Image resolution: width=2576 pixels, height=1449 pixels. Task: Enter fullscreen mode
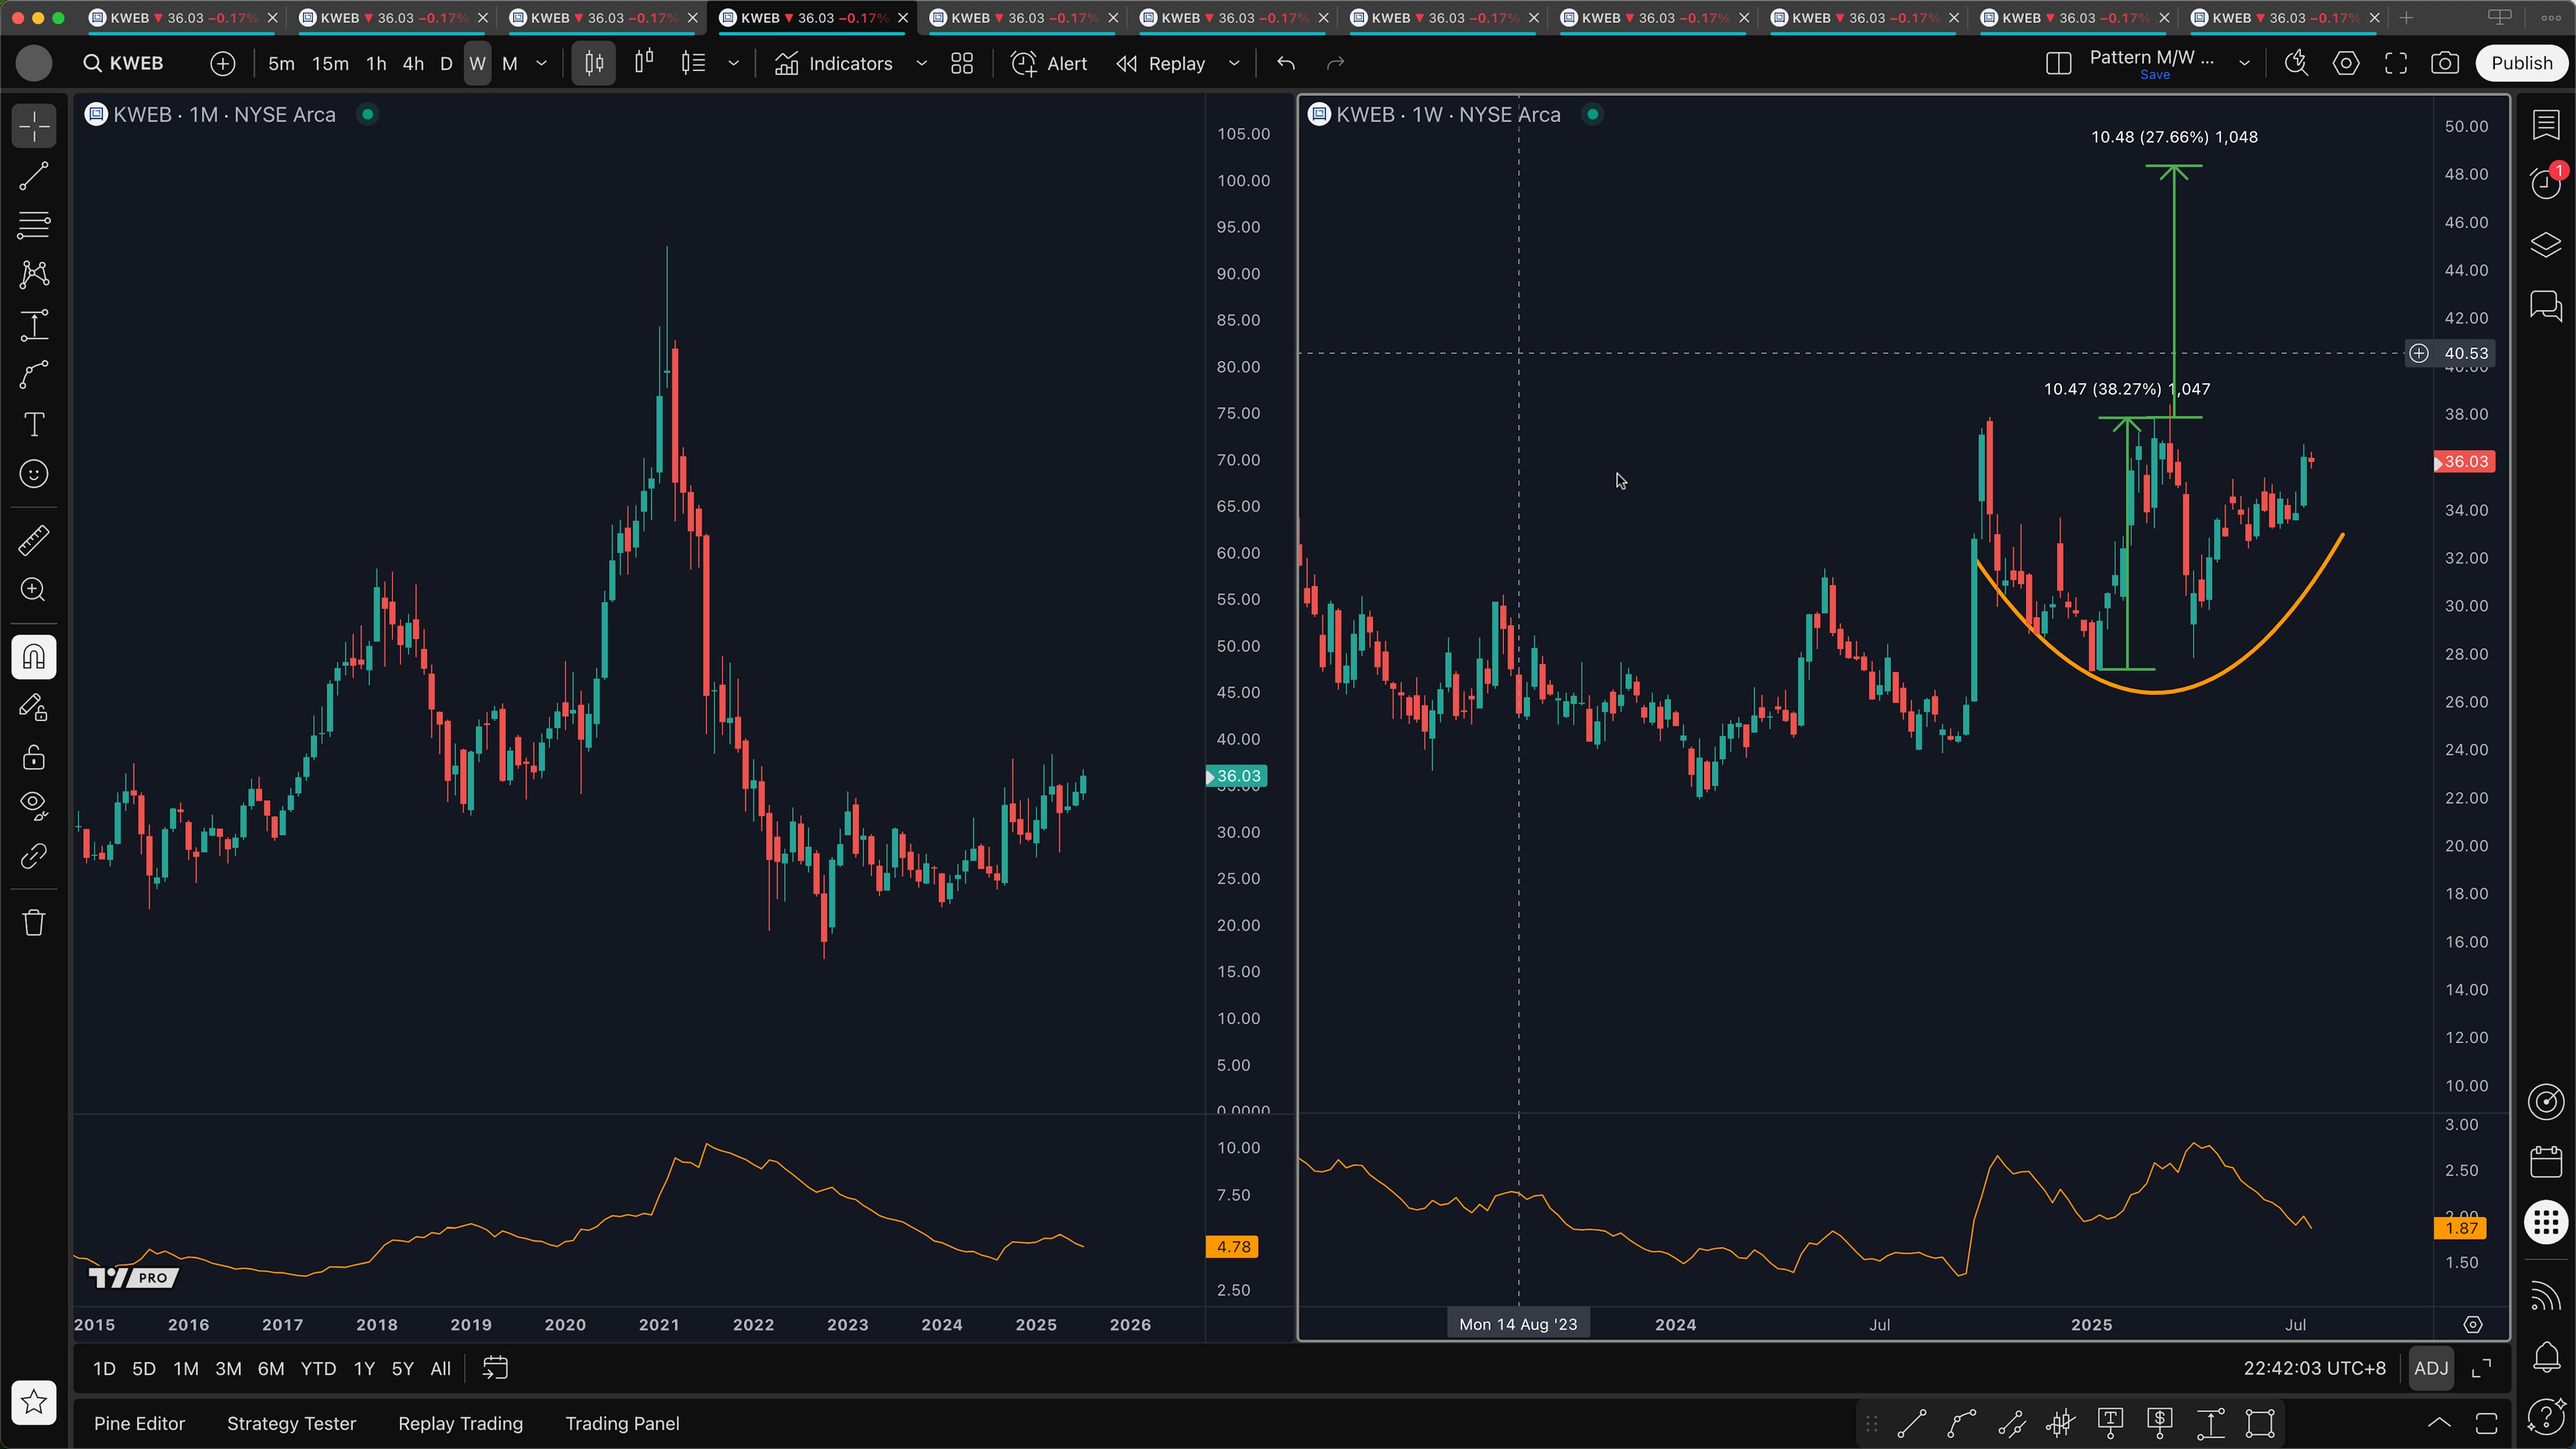[x=2396, y=63]
